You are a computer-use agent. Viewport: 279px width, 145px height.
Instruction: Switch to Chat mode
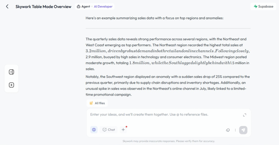pos(109,130)
